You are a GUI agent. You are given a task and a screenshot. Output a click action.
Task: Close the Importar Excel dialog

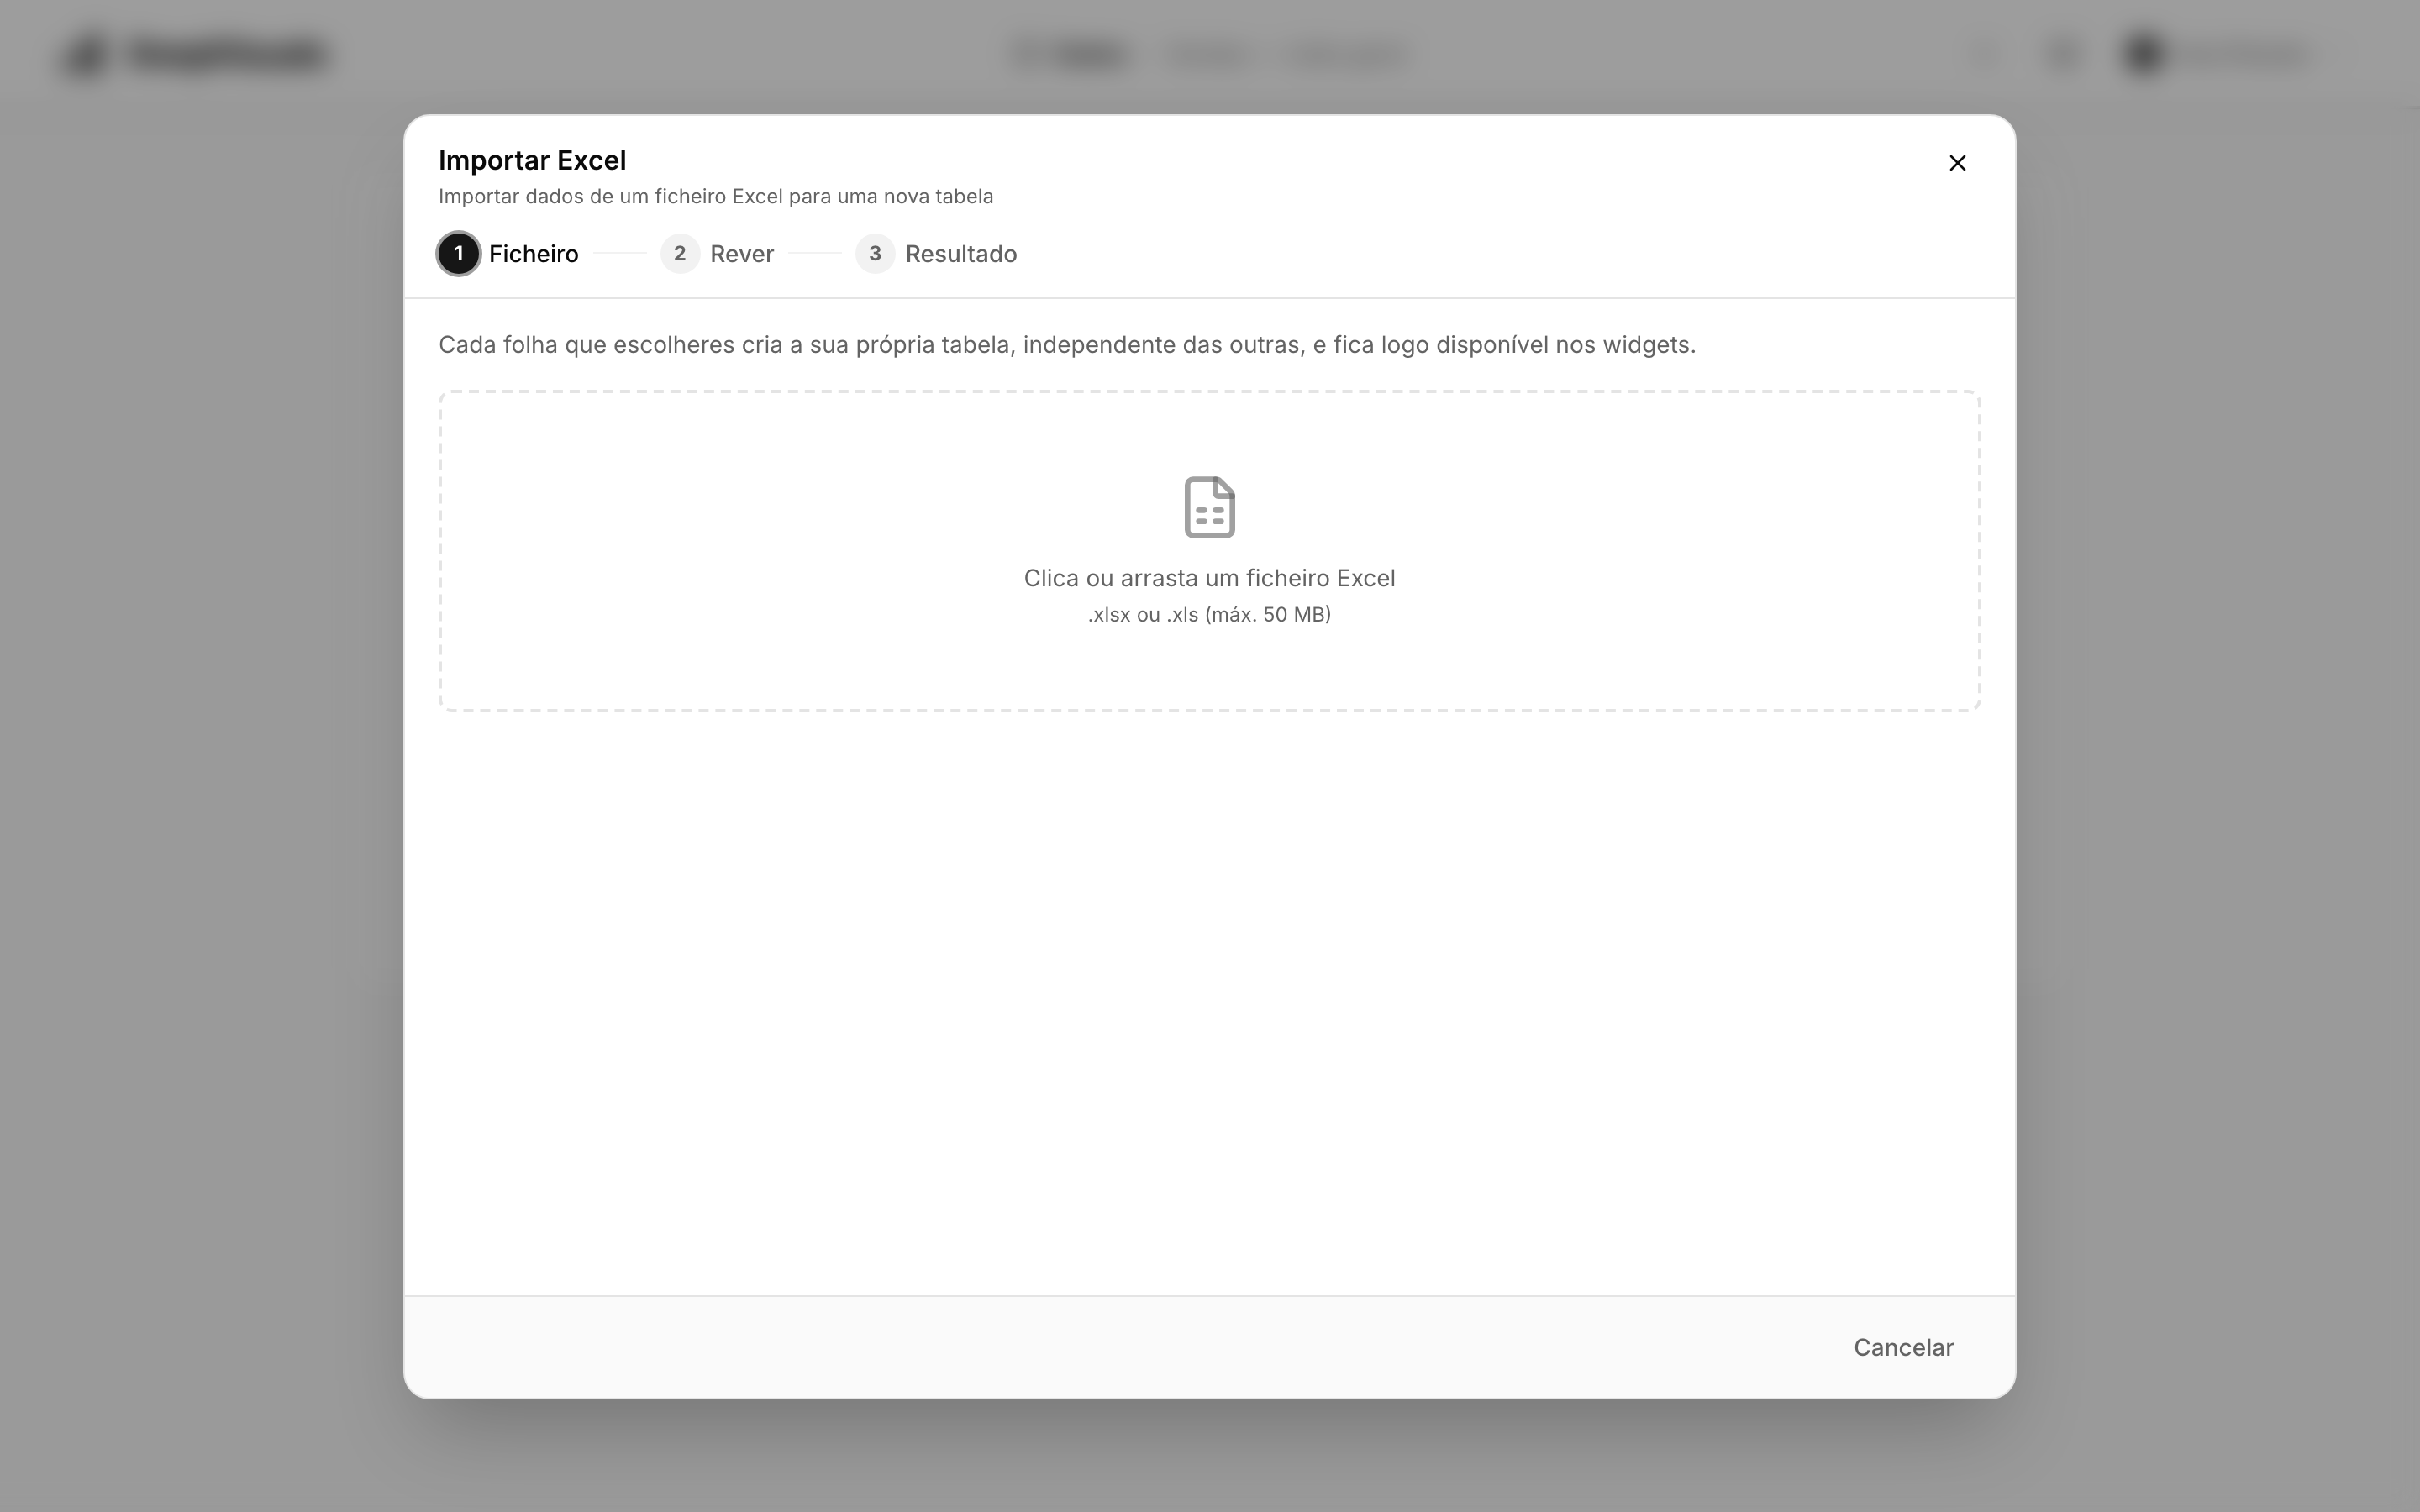point(1957,163)
